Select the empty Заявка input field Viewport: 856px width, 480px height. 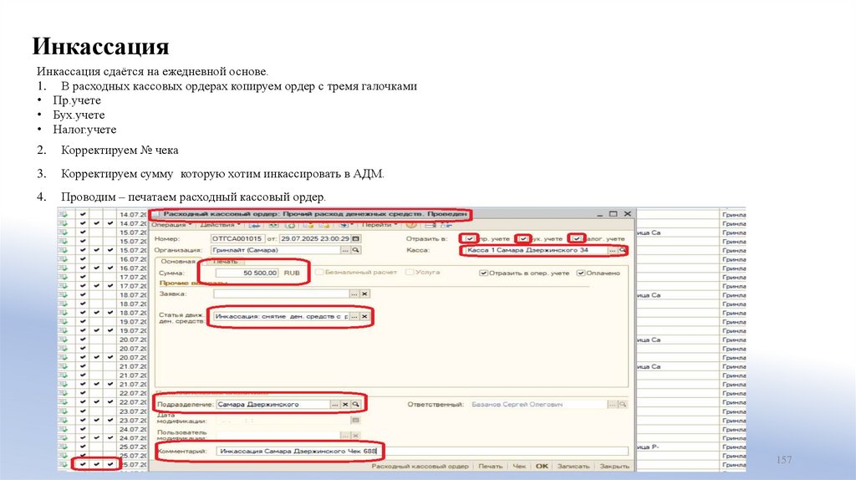[282, 294]
